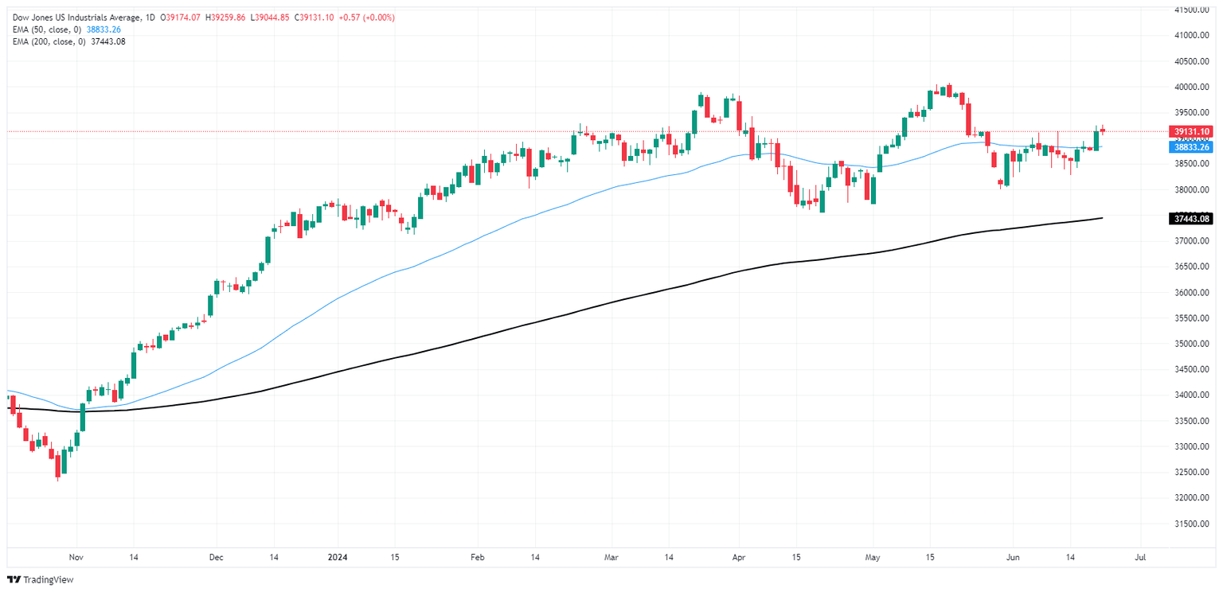Click the most recent candlestick on chart
This screenshot has height=592, width=1223.
(x=1103, y=130)
